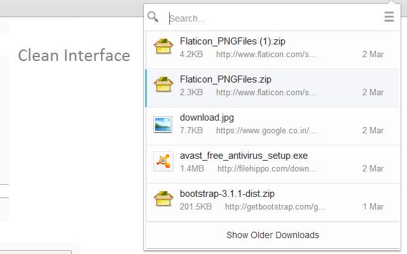Click flaticon.com URL under first download
Viewport: 407px width, 254px height.
pyautogui.click(x=266, y=55)
